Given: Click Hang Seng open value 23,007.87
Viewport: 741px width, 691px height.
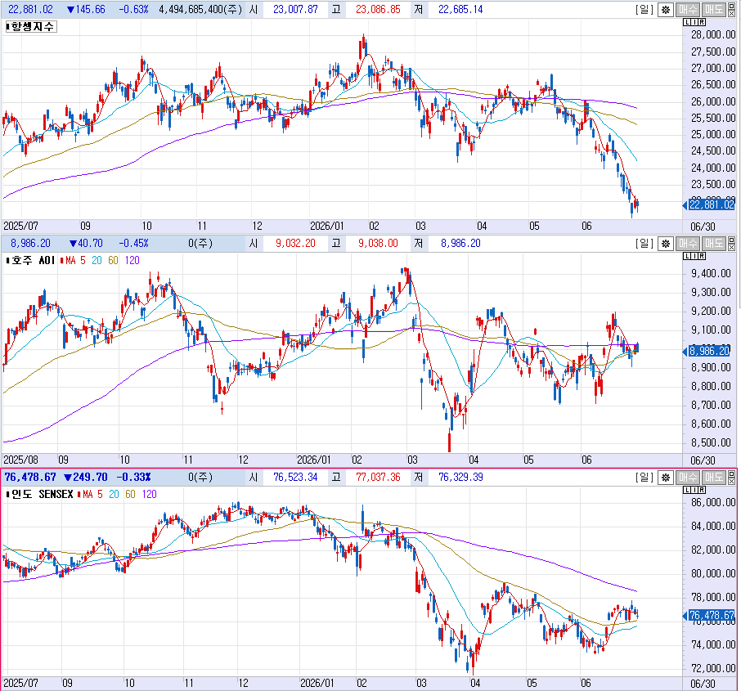Looking at the screenshot, I should click(x=295, y=10).
